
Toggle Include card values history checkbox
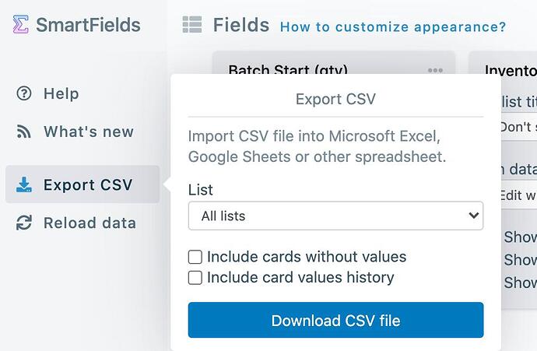coord(195,278)
